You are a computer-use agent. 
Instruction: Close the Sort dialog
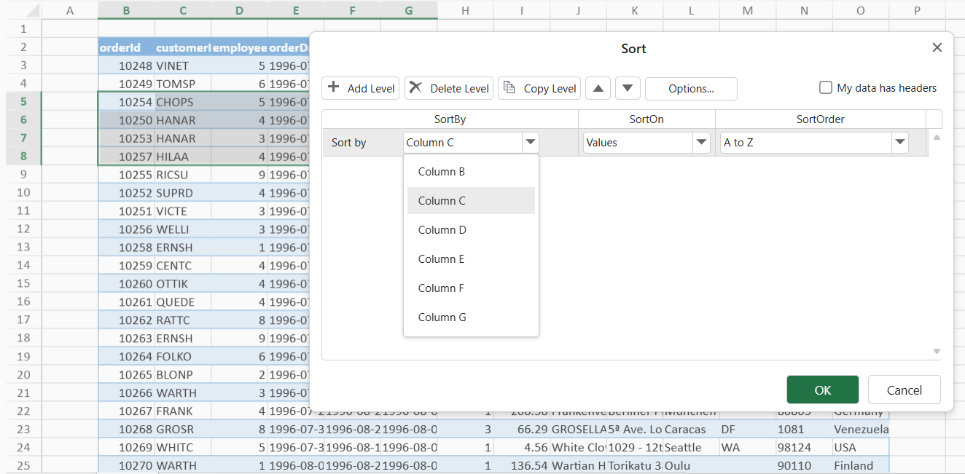tap(937, 47)
